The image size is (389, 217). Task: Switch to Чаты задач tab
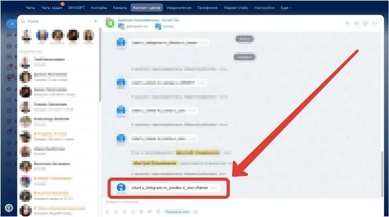(x=52, y=8)
